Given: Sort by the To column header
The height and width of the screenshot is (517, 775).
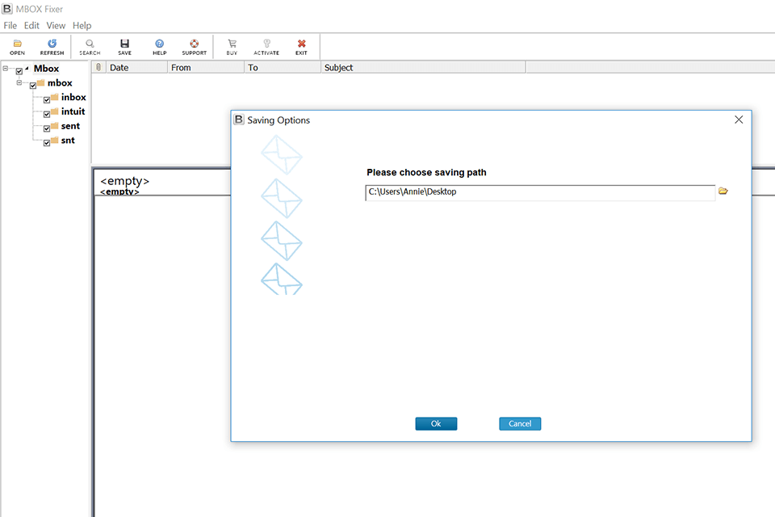Looking at the screenshot, I should 283,67.
